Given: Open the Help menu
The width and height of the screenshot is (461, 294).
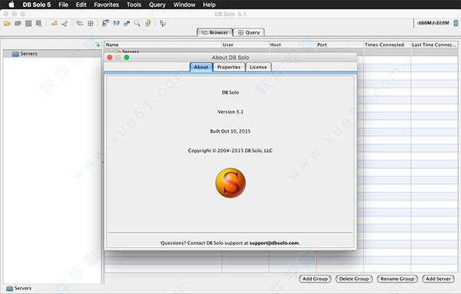Looking at the screenshot, I should [209, 5].
